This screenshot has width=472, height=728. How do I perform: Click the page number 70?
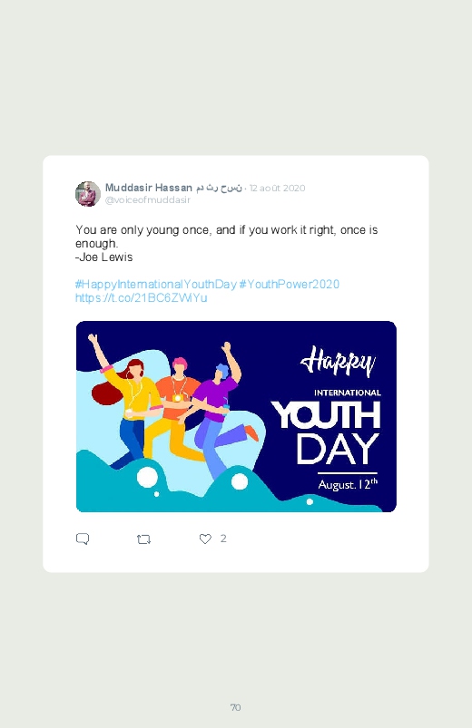(x=236, y=707)
